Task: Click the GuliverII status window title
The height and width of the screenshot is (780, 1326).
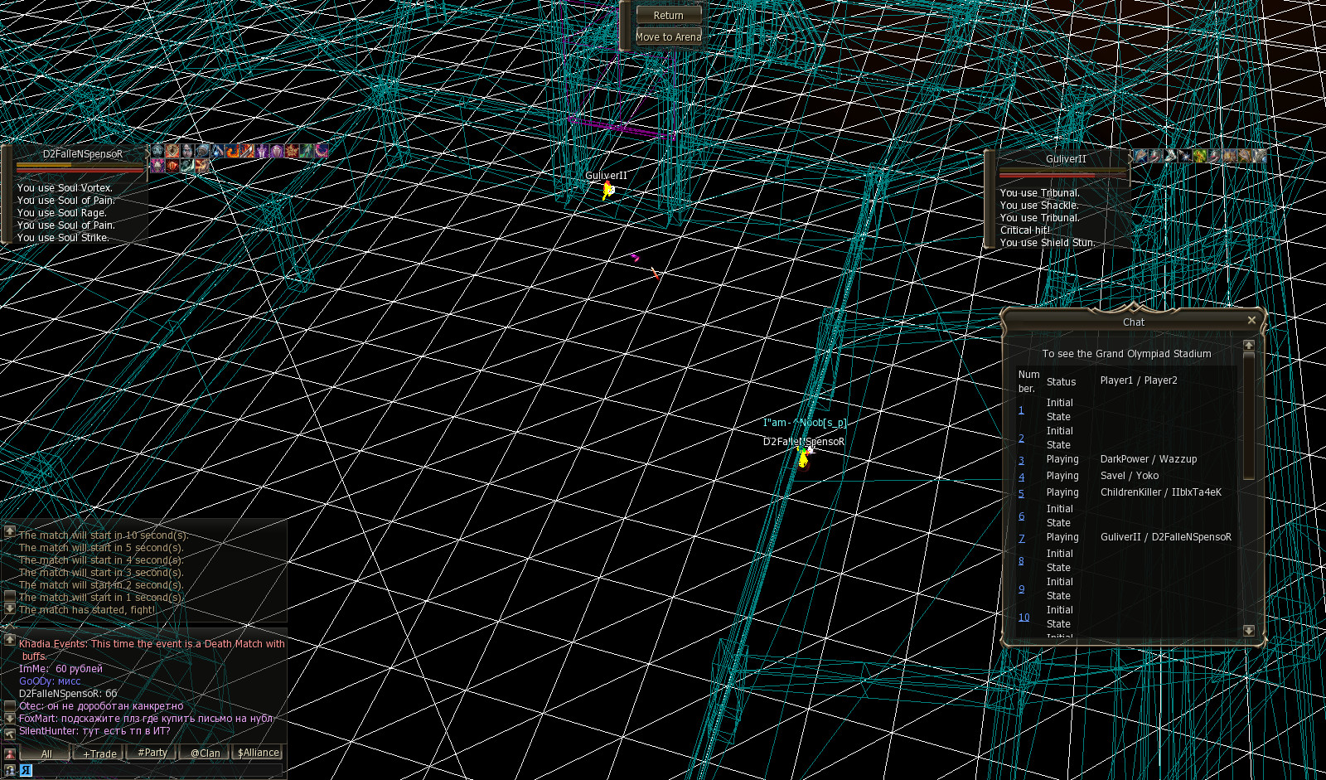Action: (1066, 158)
